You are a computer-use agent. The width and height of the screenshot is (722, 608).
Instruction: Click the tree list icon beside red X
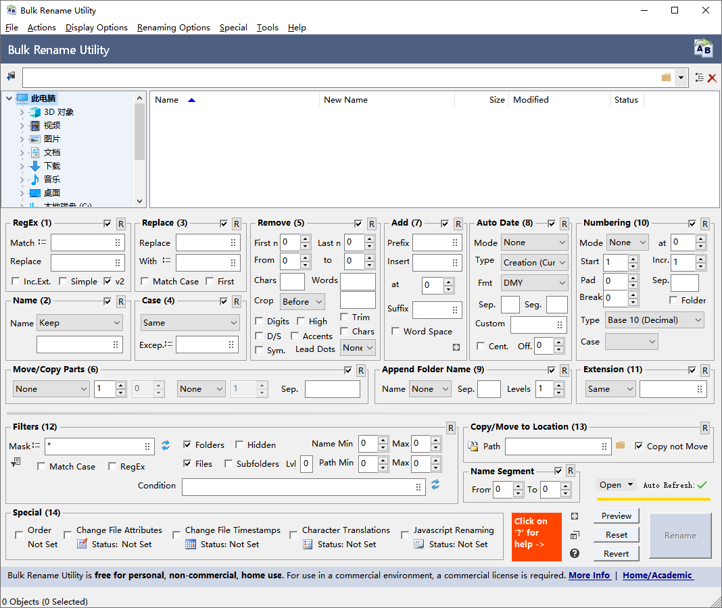(x=700, y=77)
